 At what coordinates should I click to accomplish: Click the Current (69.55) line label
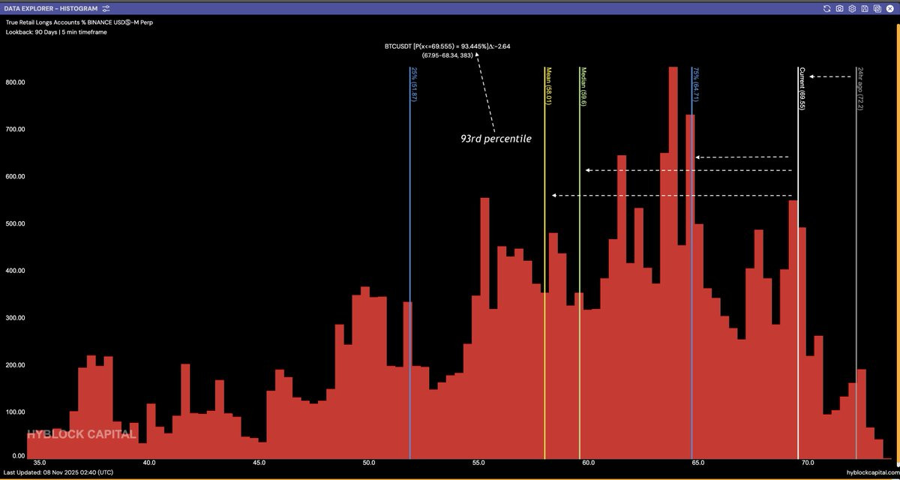[802, 88]
